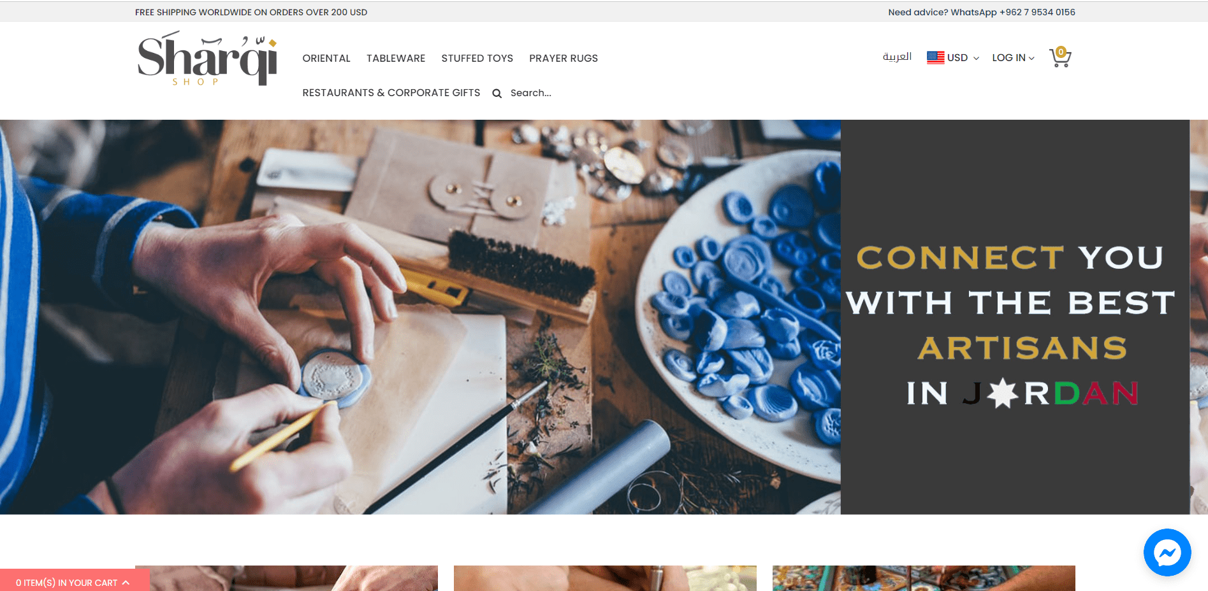Click the search magnifier icon

click(x=497, y=94)
